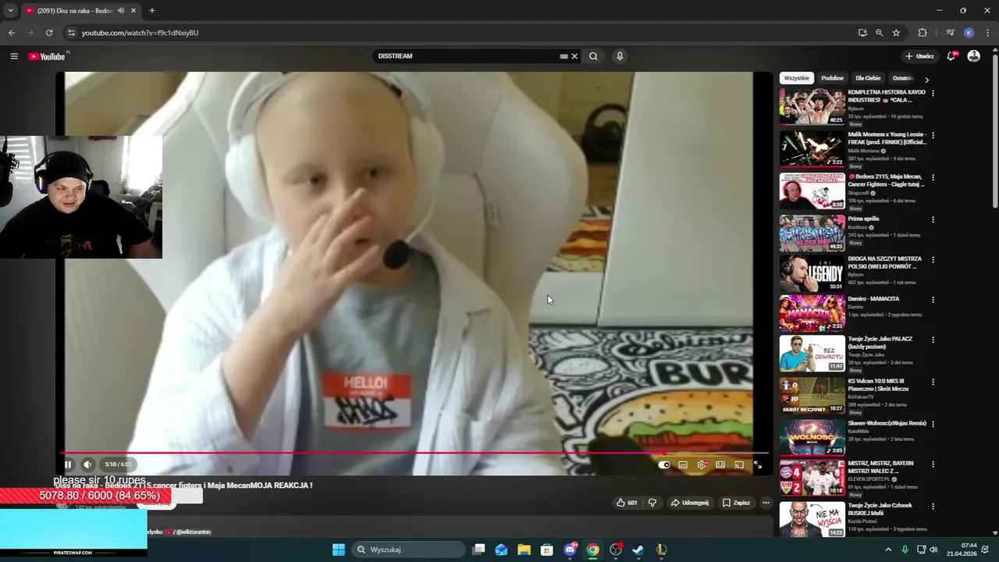The height and width of the screenshot is (562, 999).
Task: Toggle the autoplay switch in player
Action: click(x=664, y=464)
